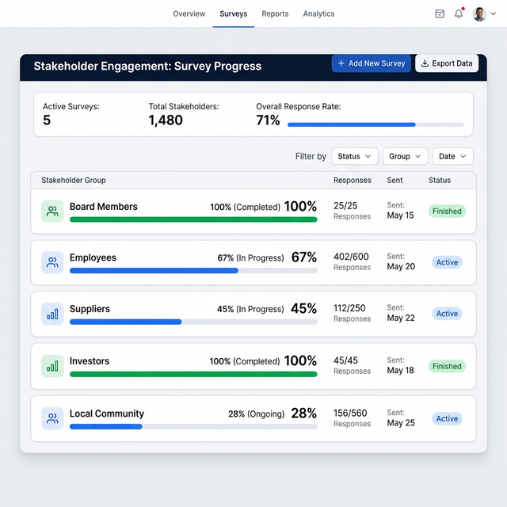Click the Investors bar chart icon
This screenshot has height=507, width=507.
pos(52,366)
